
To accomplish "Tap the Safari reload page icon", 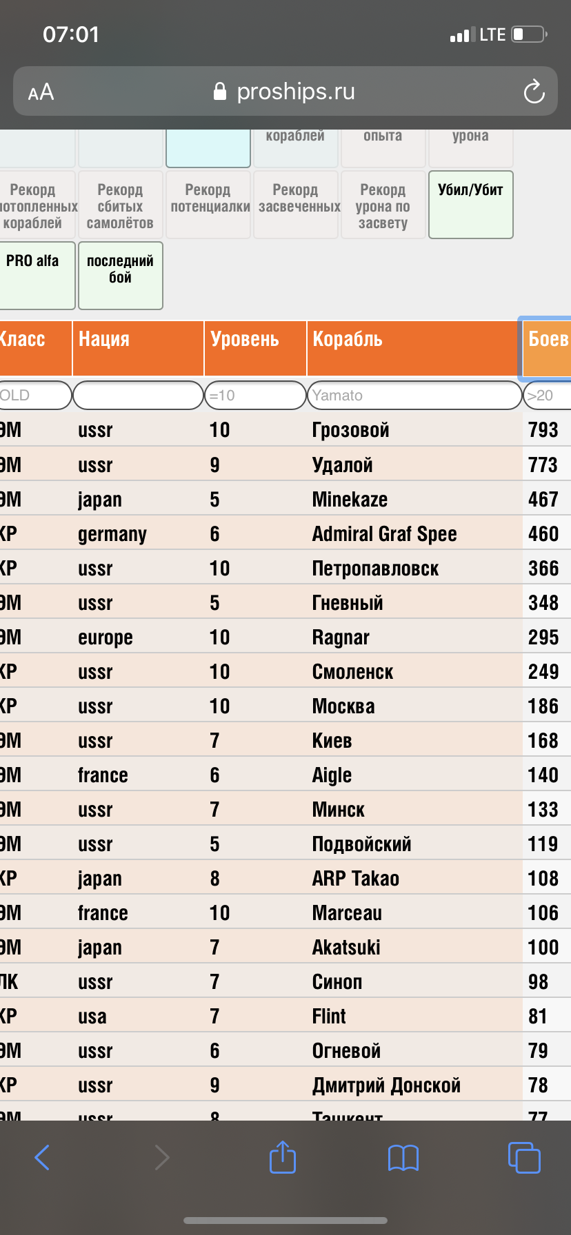I will click(534, 92).
